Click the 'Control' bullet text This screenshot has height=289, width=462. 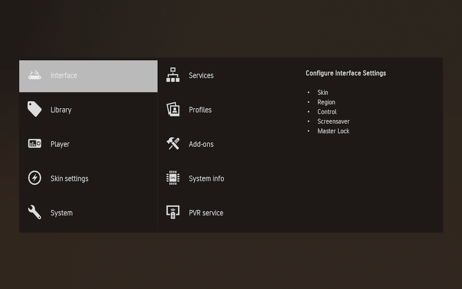327,112
